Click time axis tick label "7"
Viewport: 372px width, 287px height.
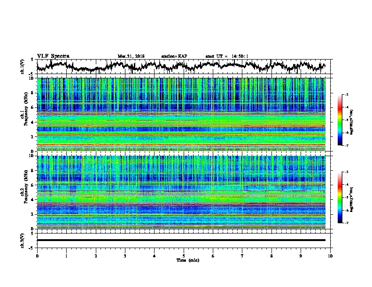point(242,256)
